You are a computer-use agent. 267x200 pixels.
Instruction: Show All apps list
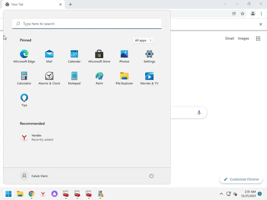point(143,40)
